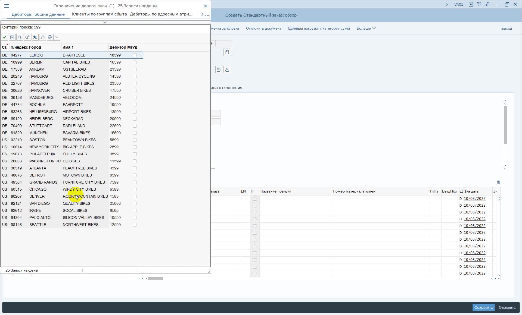This screenshot has height=315, width=522.
Task: Select the ALSTER CYCLING entry
Action: tap(79, 76)
